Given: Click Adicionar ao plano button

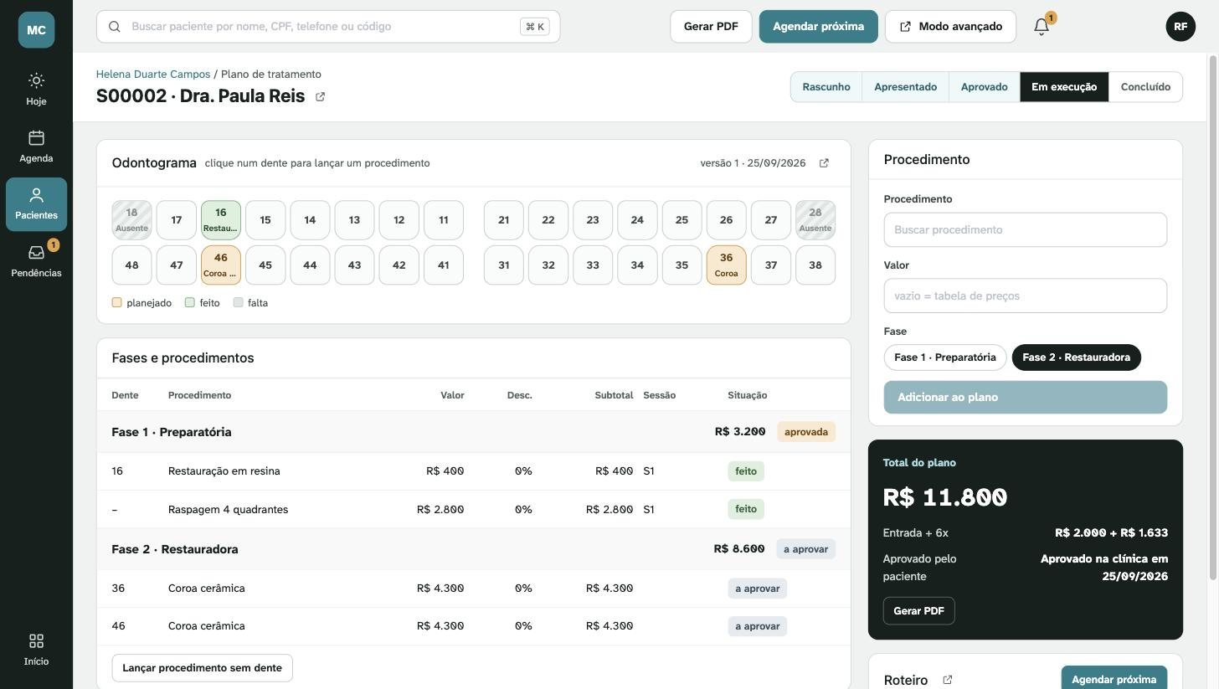Looking at the screenshot, I should point(1025,398).
